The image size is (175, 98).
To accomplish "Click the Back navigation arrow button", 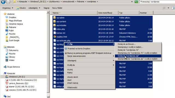I will [3, 2].
